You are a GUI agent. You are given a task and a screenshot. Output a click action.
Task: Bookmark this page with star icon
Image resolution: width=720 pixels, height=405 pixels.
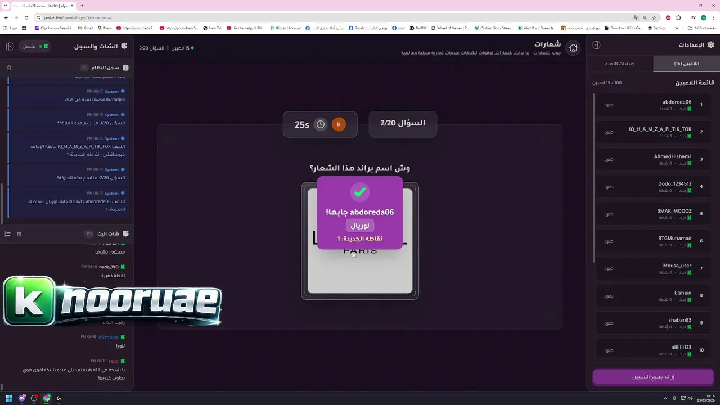pos(655,17)
